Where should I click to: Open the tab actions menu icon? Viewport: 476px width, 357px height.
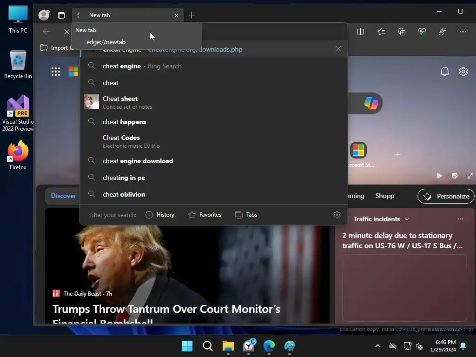[x=61, y=15]
